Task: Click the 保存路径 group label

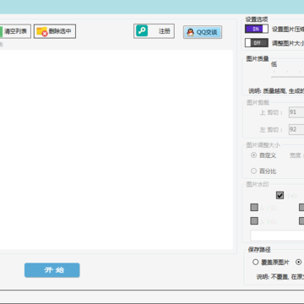Action: [x=259, y=250]
